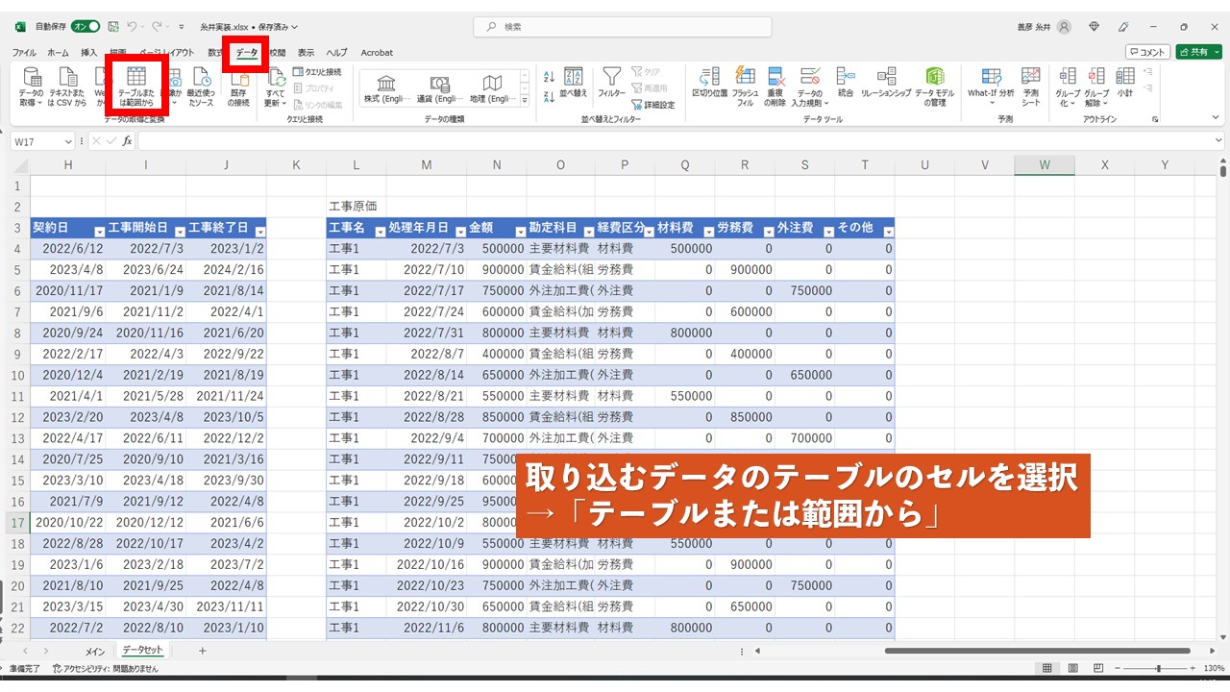Switch to 標準 (Normal) view in status bar
Image resolution: width=1230 pixels, height=692 pixels.
[x=1045, y=668]
